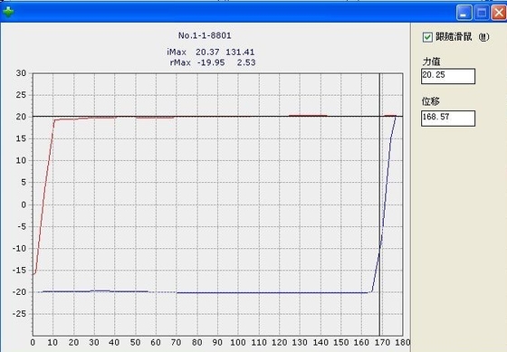
Task: Click the y-axis label 30
Action: [x=21, y=73]
